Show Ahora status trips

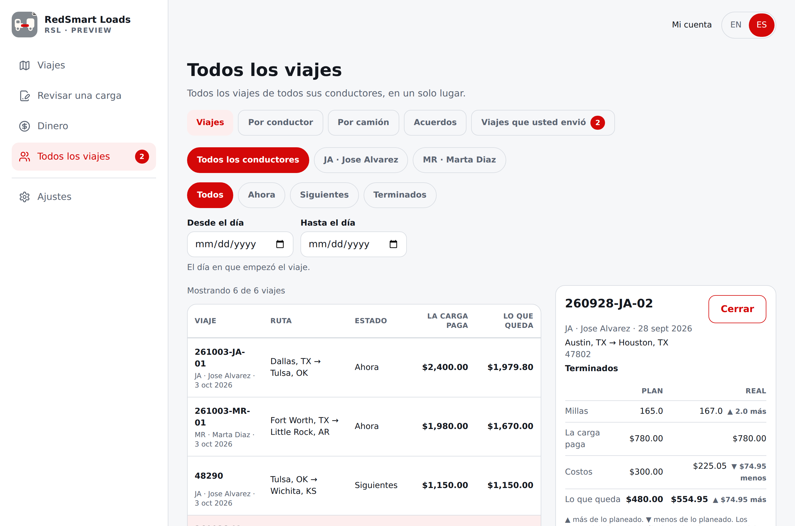(261, 195)
